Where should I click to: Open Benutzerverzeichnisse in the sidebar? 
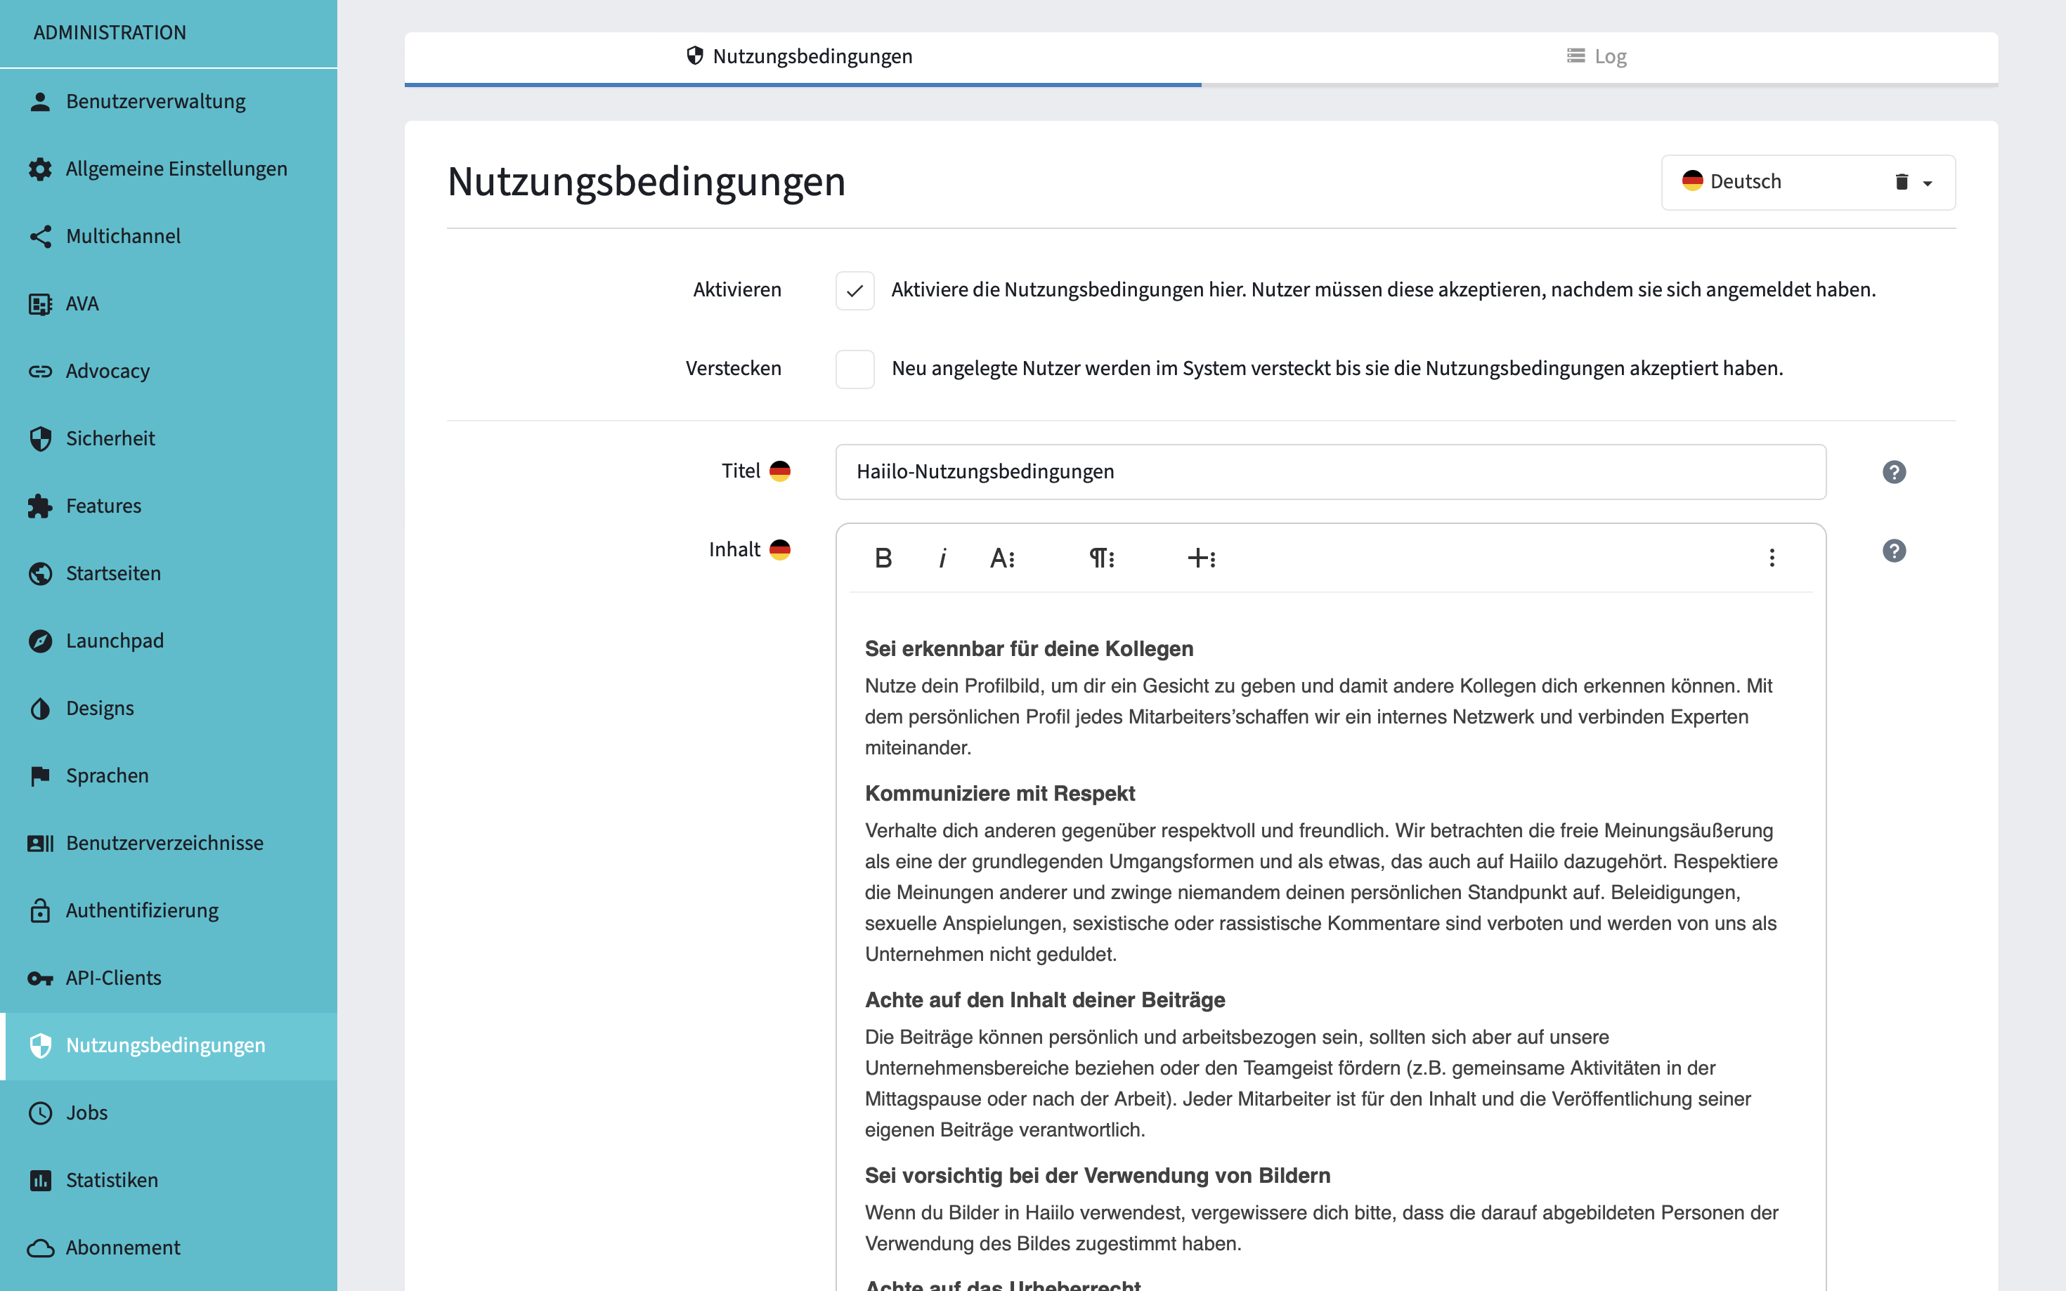(x=168, y=844)
